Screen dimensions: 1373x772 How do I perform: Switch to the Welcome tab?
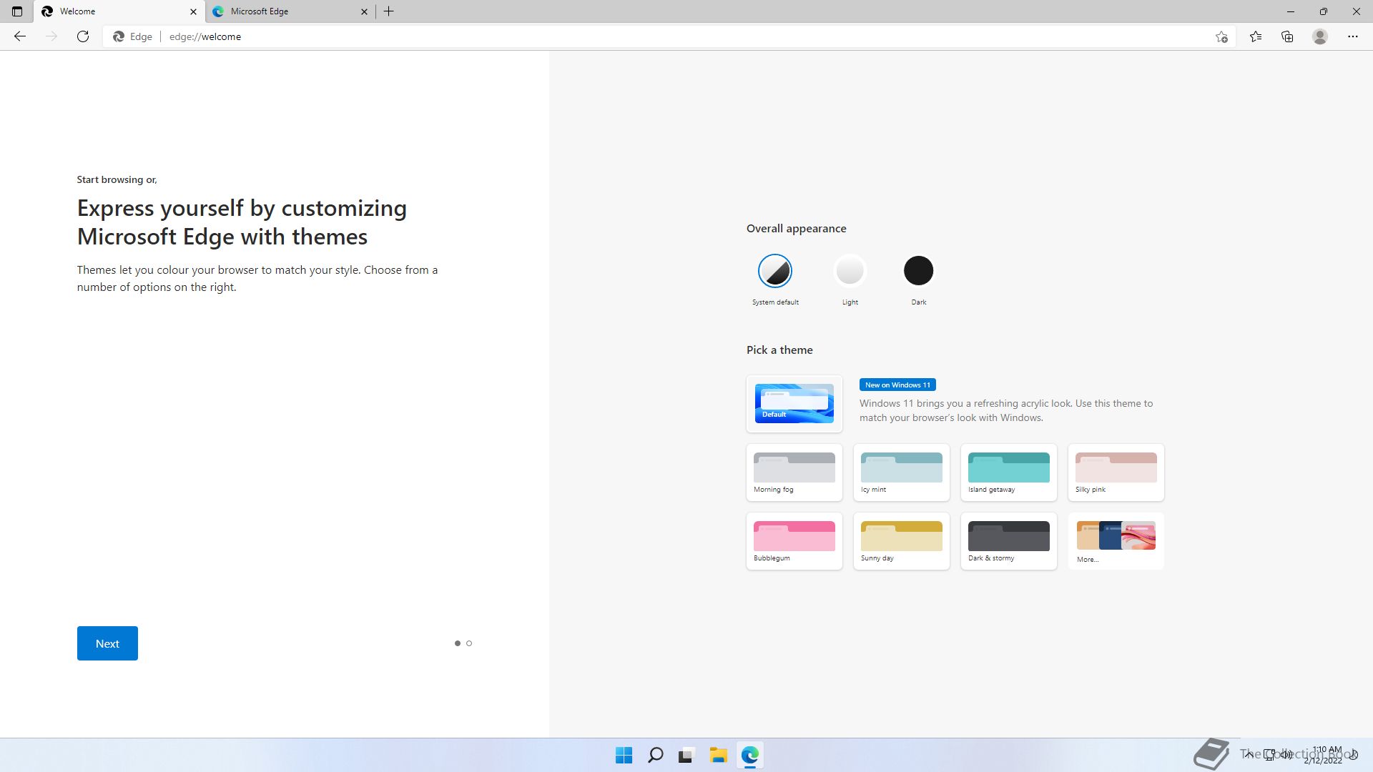click(x=119, y=11)
